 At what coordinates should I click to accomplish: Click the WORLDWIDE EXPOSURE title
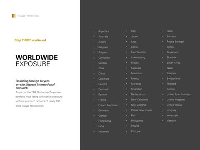point(37,61)
